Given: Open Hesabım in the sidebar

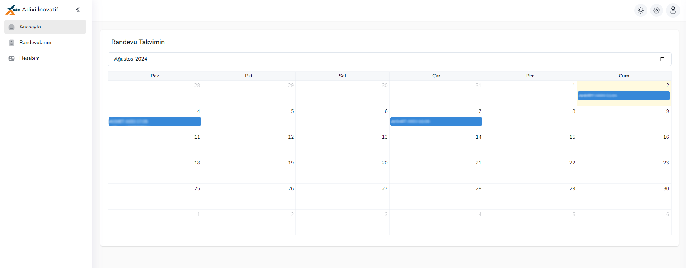Looking at the screenshot, I should pos(45,58).
